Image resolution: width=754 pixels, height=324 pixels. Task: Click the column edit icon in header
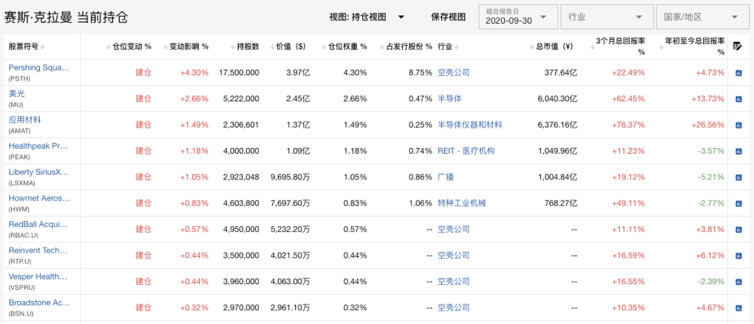[738, 47]
